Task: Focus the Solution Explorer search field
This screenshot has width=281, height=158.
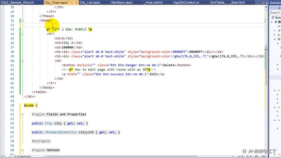Action: [275, 13]
